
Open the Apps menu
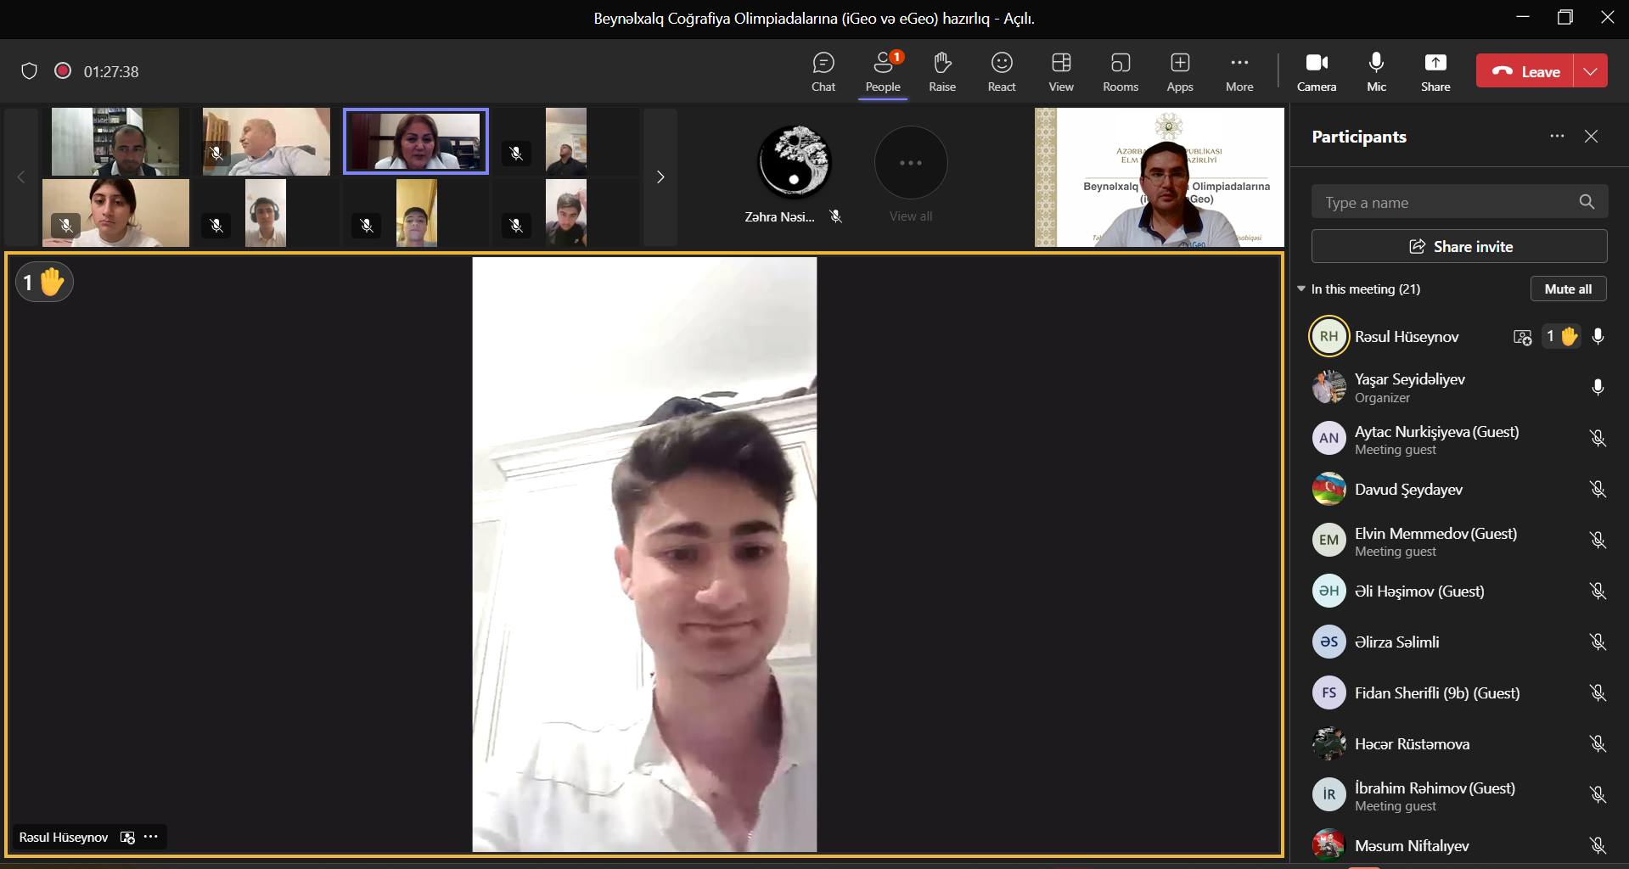point(1179,72)
